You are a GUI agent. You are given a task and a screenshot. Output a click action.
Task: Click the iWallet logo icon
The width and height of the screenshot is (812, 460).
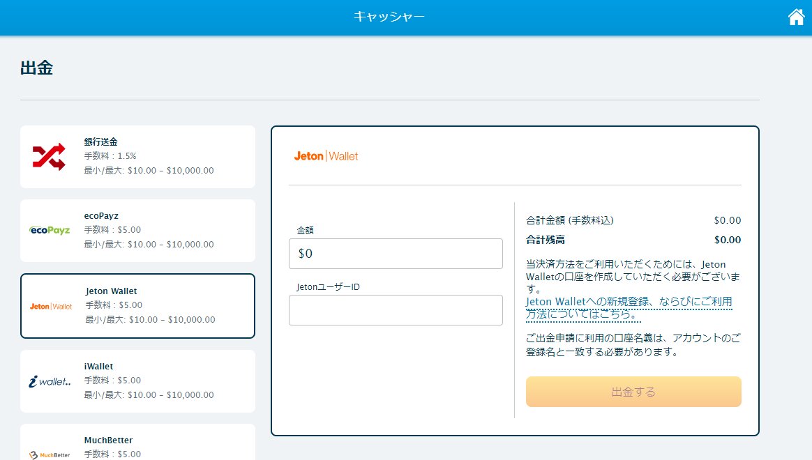(x=50, y=381)
